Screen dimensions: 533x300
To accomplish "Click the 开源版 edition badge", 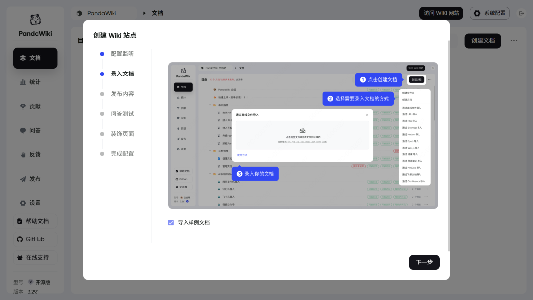I will (x=39, y=282).
